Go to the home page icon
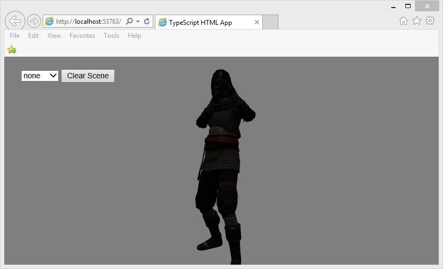Screen dimensions: 443x269 click(x=404, y=21)
